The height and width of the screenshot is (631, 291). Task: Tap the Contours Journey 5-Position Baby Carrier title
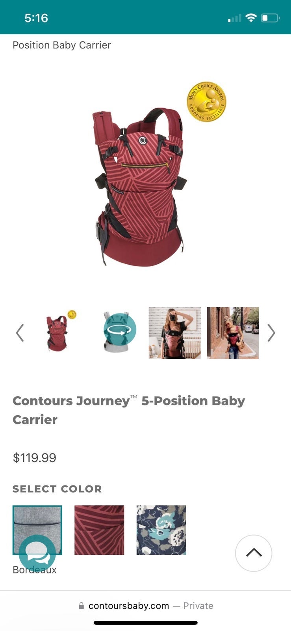click(x=129, y=410)
